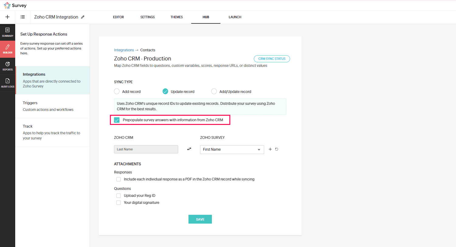456x247 pixels.
Task: Click the Zoho CRM Integration survey title
Action: point(56,17)
